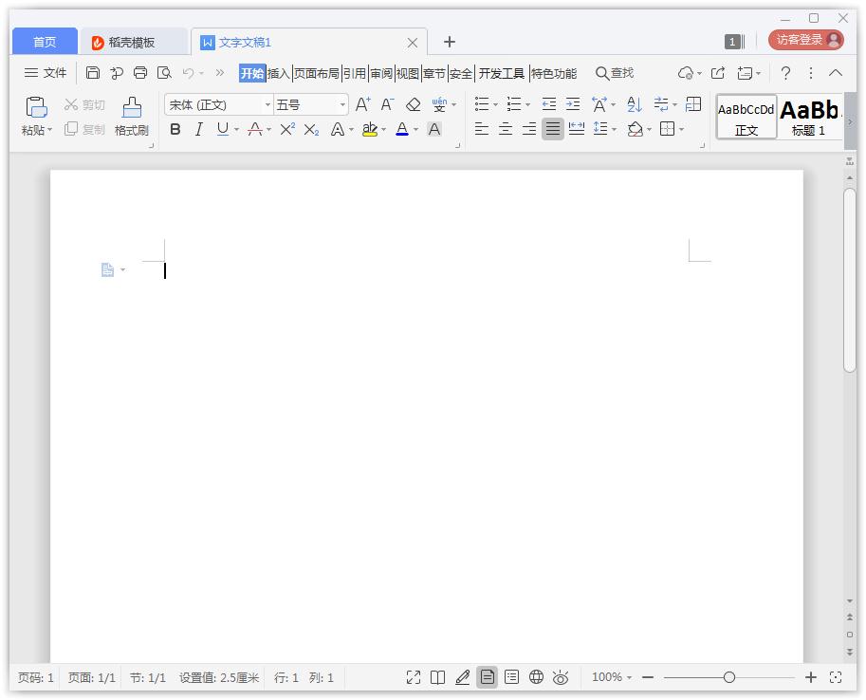Open the 文件 file menu button
The image size is (866, 700).
tap(46, 73)
